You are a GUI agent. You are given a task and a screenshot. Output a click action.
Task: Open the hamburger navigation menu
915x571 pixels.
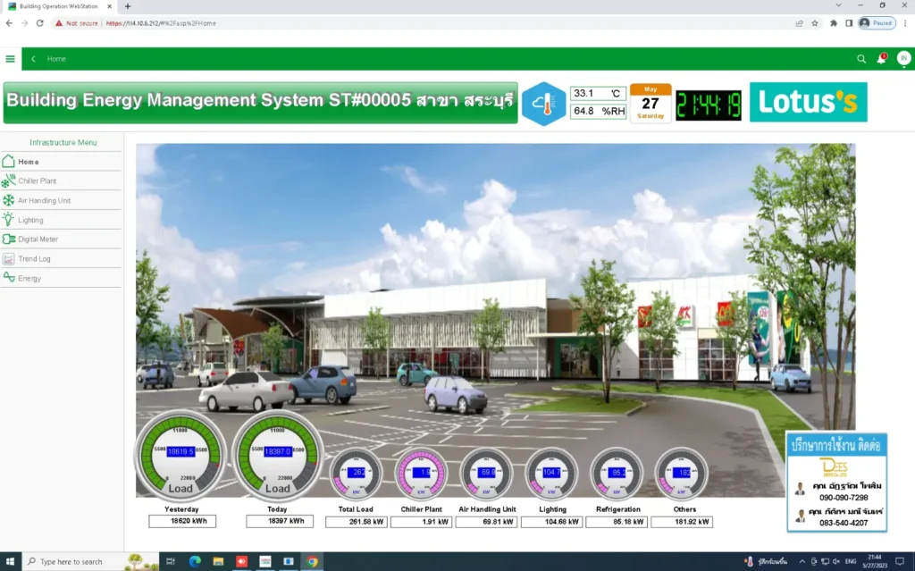coord(10,59)
